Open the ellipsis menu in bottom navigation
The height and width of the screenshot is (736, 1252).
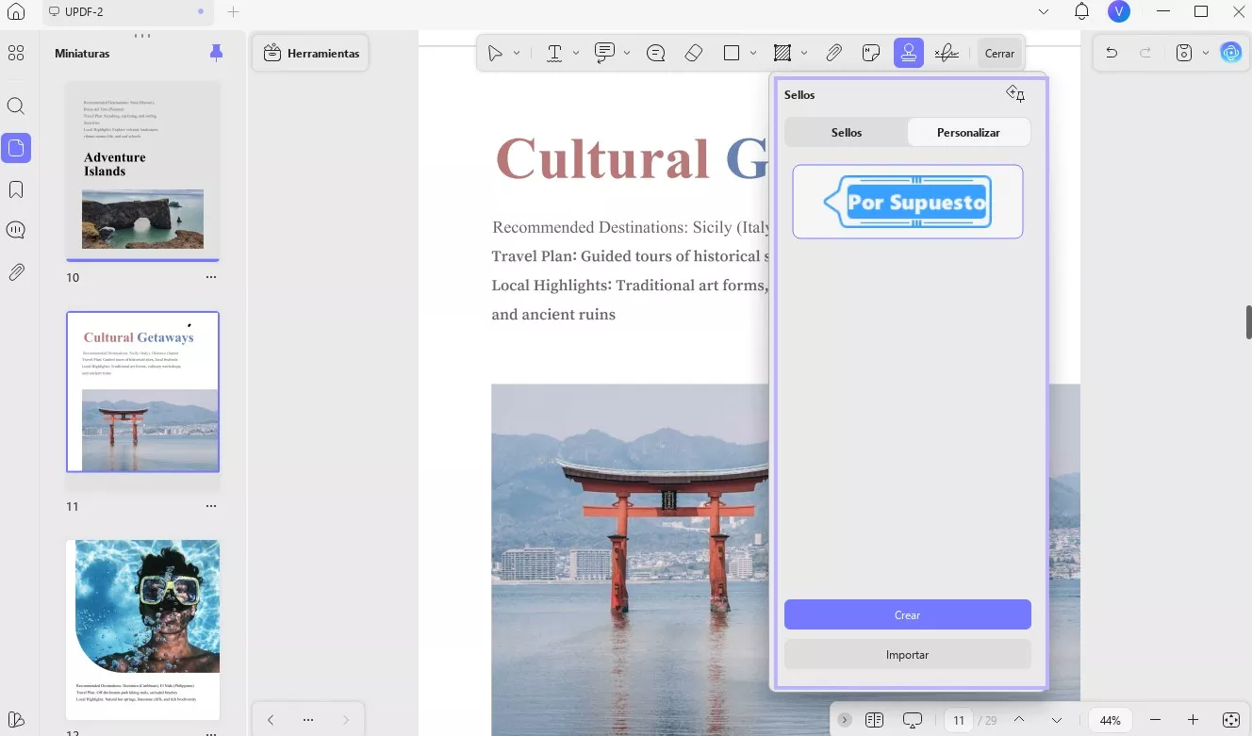pos(308,720)
